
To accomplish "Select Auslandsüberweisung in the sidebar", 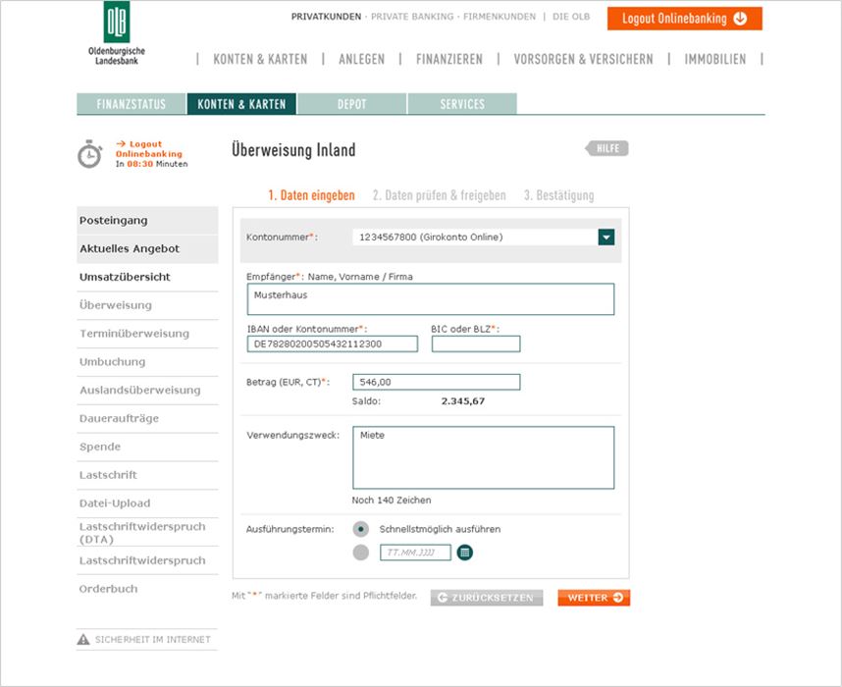I will (147, 390).
